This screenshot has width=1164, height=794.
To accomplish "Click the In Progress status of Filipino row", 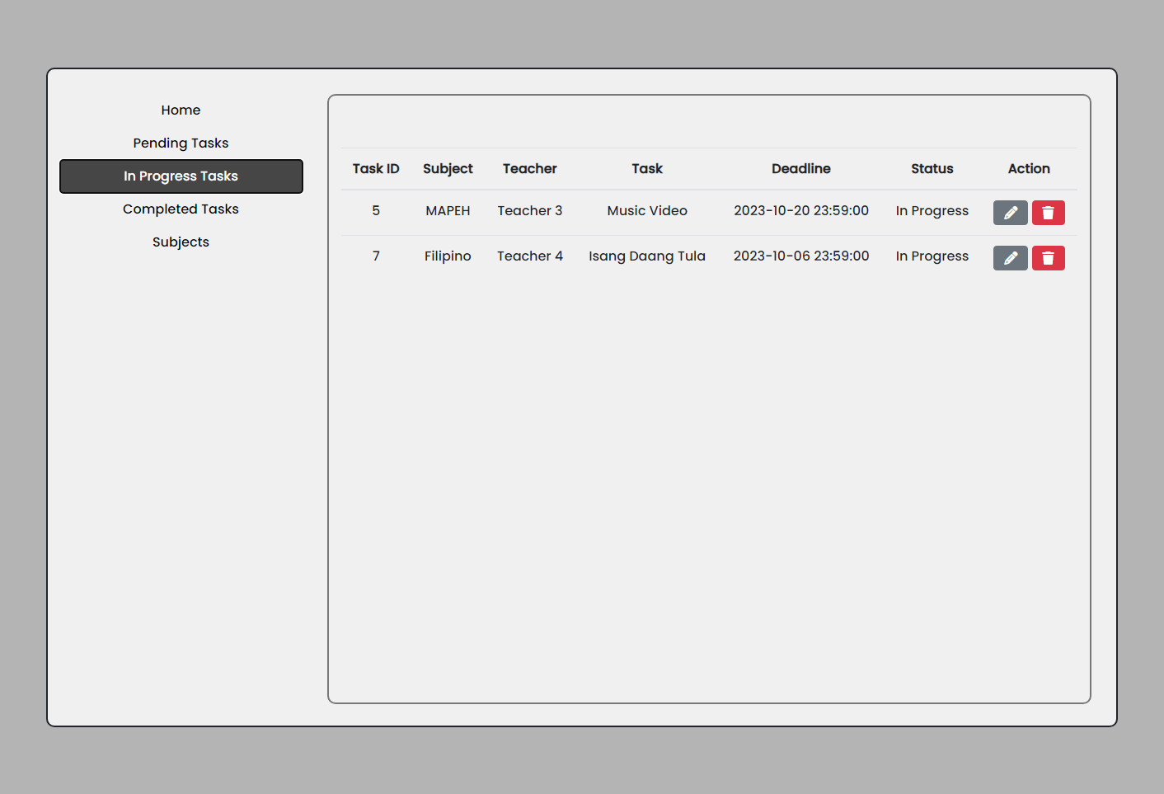I will point(932,256).
